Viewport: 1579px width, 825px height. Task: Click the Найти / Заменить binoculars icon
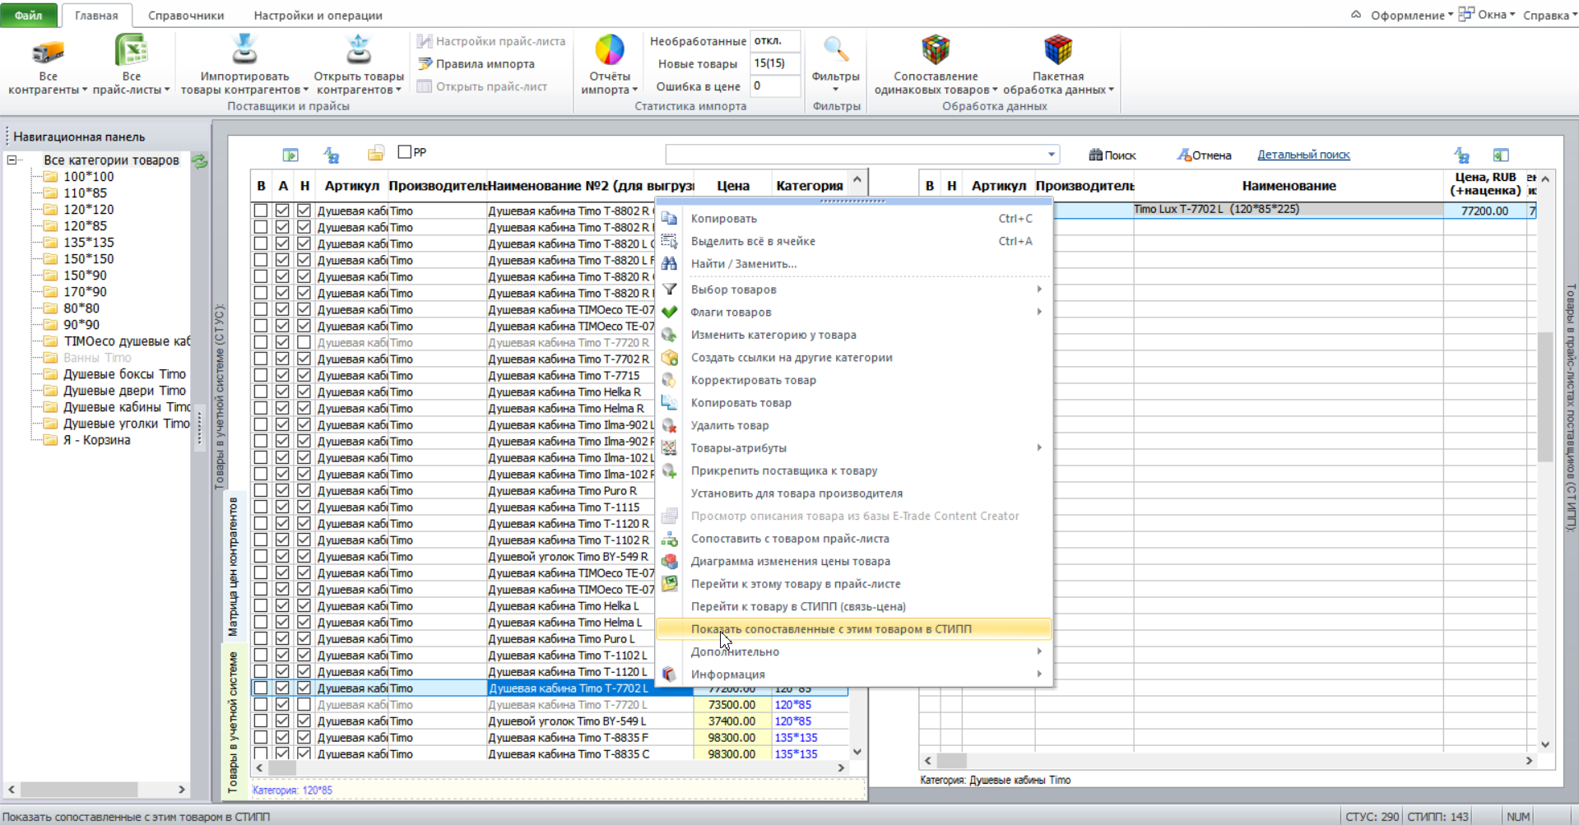click(x=670, y=263)
